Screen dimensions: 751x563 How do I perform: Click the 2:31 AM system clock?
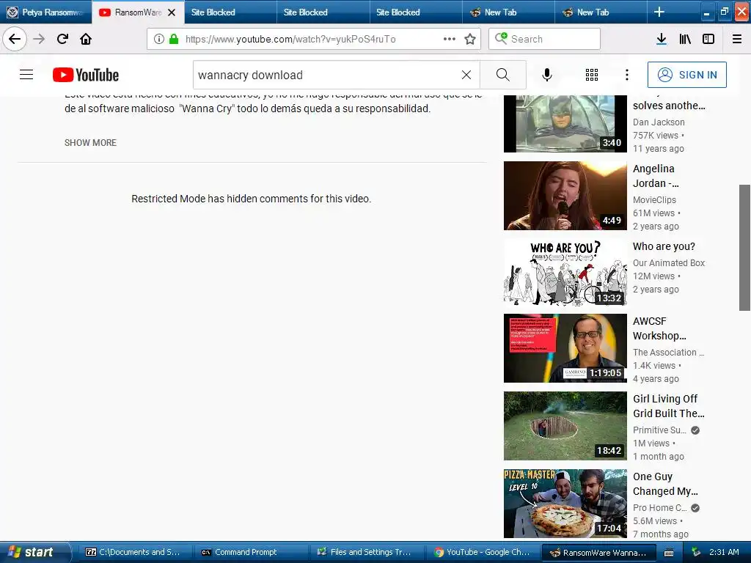point(724,552)
